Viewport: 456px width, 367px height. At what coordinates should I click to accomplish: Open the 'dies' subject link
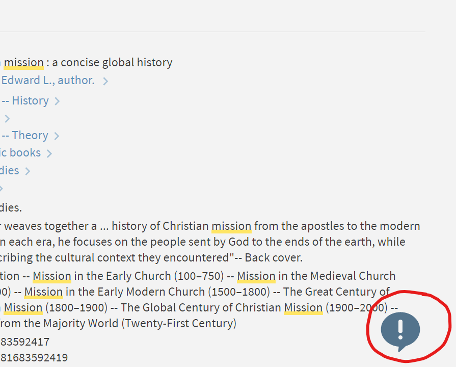click(10, 170)
